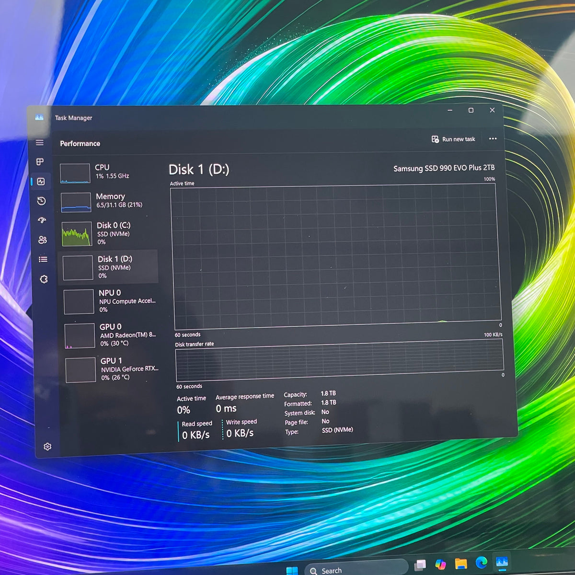Image resolution: width=575 pixels, height=575 pixels.
Task: Launch Copilot from the taskbar
Action: point(440,564)
